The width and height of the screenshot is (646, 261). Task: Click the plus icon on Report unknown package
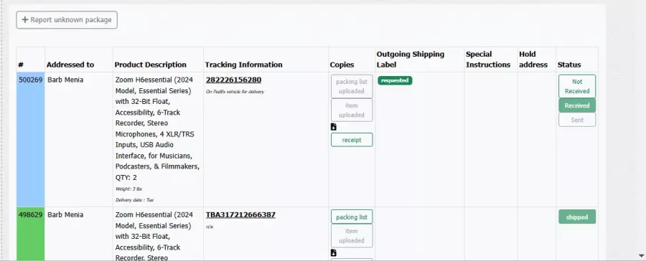tap(24, 20)
